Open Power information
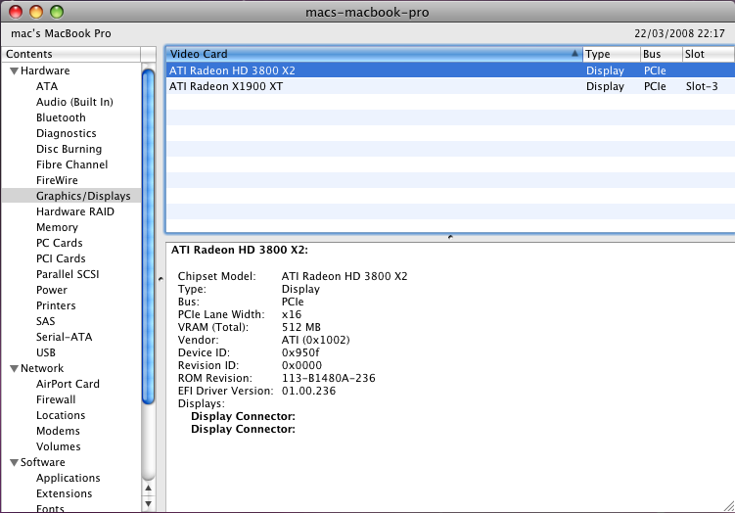 tap(52, 290)
